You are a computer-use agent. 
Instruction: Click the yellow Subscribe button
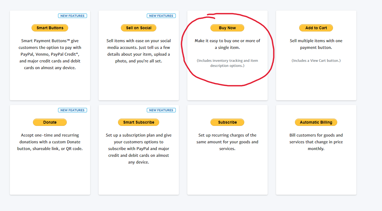(227, 122)
